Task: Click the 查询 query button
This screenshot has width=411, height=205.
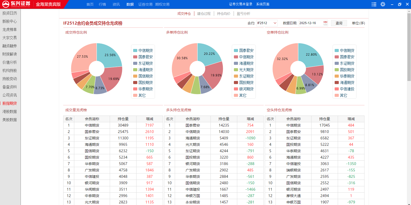Action: pos(339,23)
